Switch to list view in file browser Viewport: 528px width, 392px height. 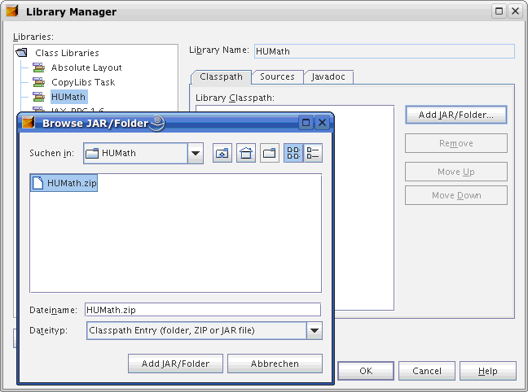click(x=293, y=154)
